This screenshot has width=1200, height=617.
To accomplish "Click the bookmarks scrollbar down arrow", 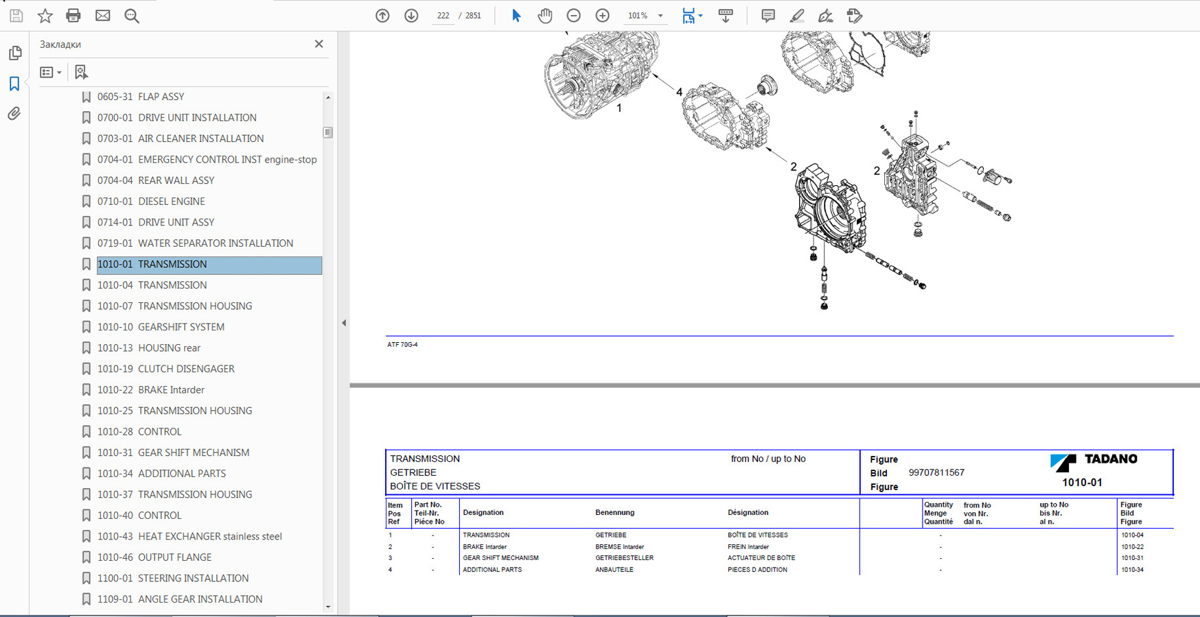I will (x=328, y=607).
